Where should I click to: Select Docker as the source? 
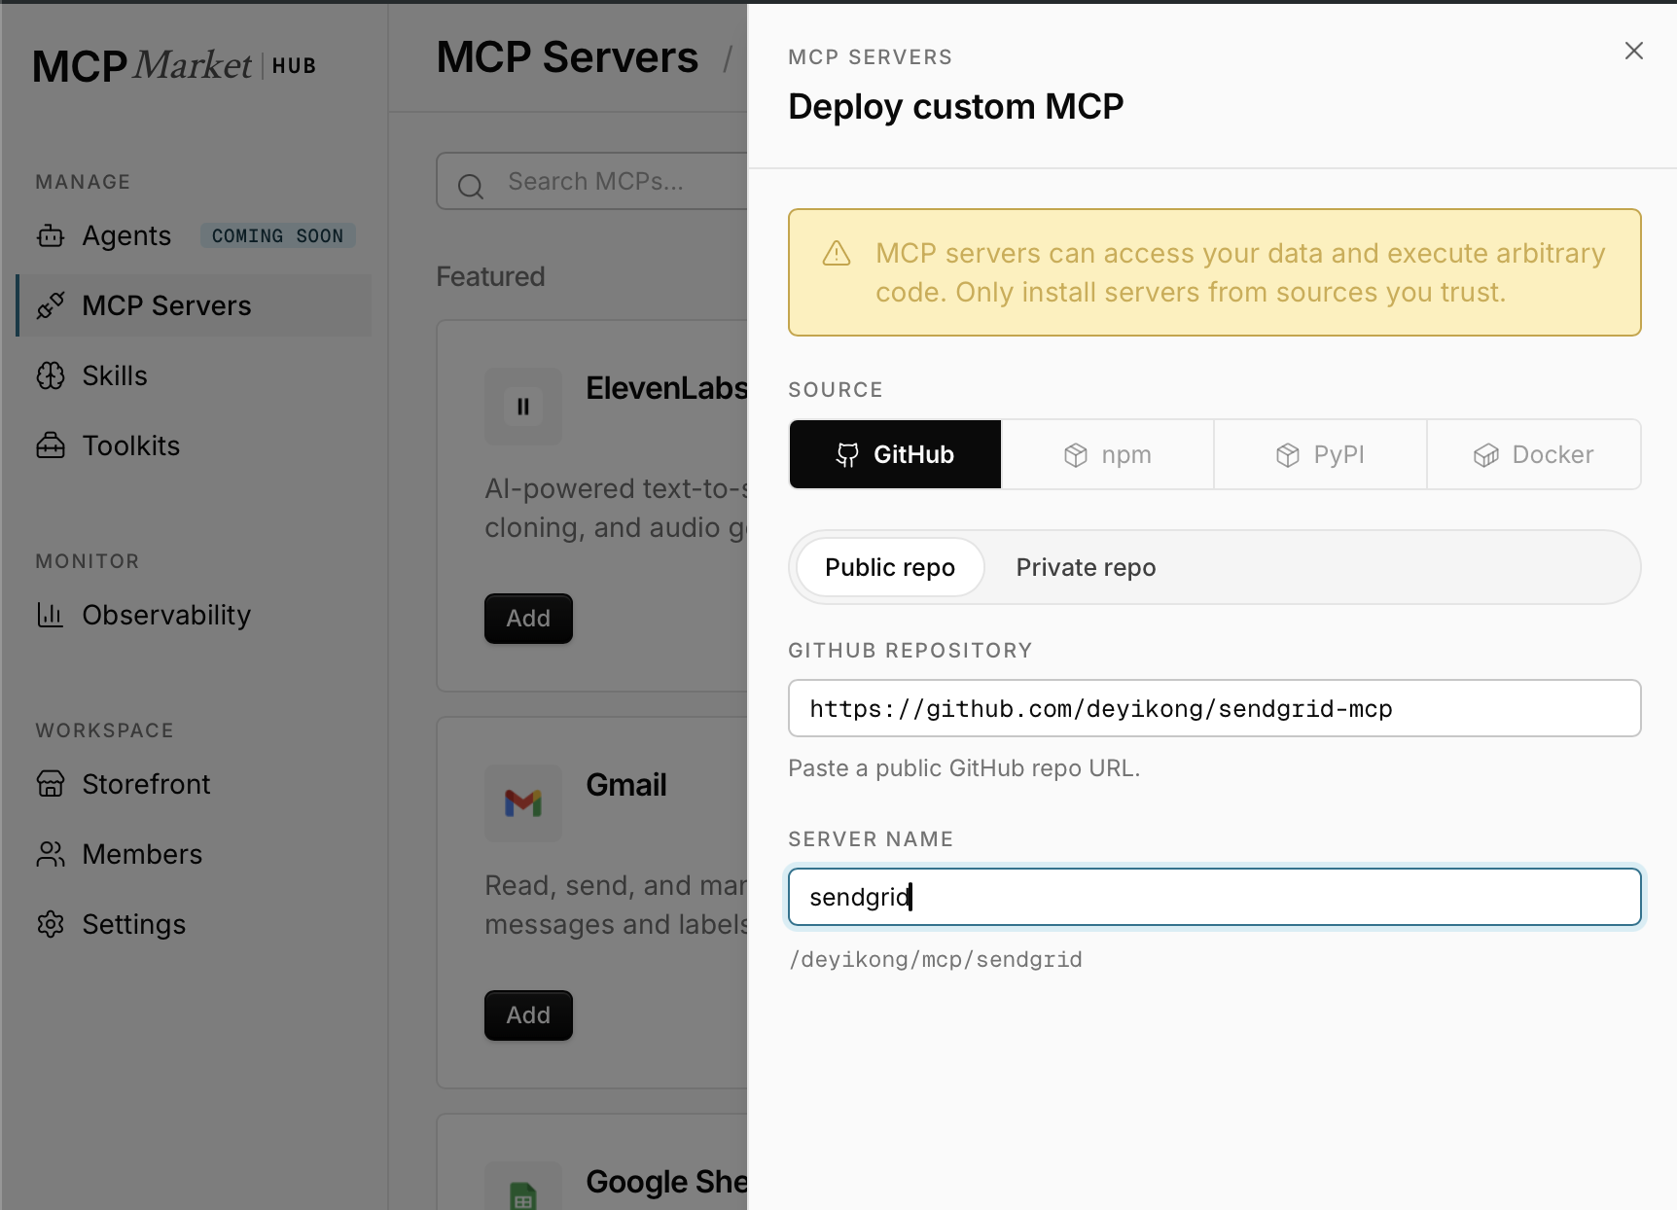click(1534, 454)
